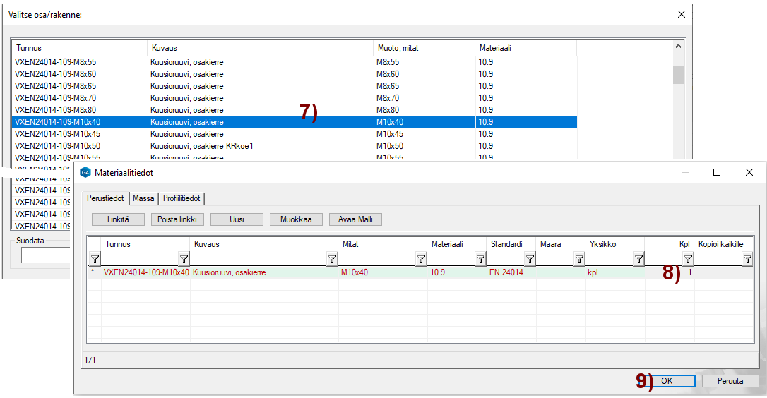
Task: Open the Profiilitiedot tab
Action: click(x=182, y=198)
